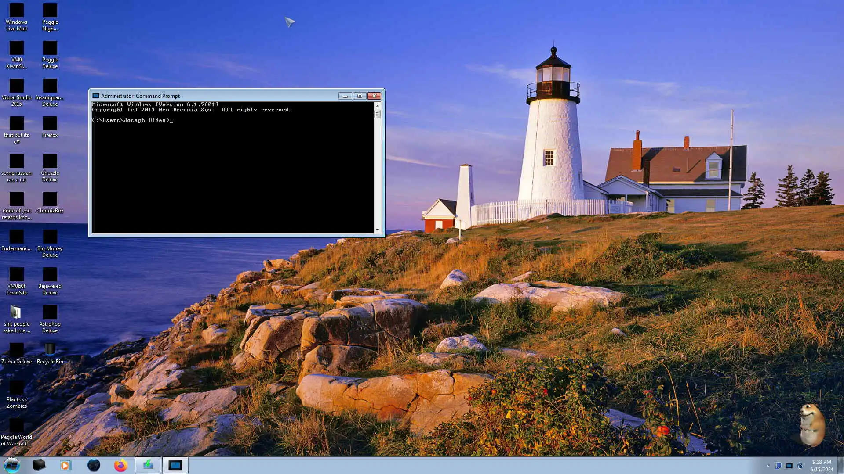The height and width of the screenshot is (474, 844).
Task: Launch Firefox from the taskbar
Action: [120, 465]
